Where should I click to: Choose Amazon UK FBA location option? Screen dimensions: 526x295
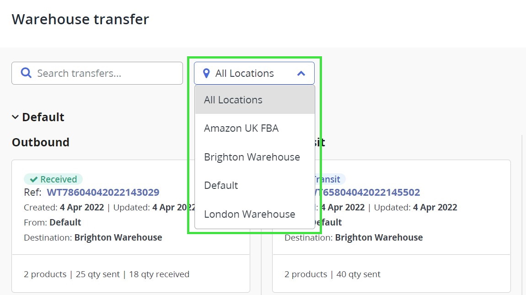[x=241, y=128]
